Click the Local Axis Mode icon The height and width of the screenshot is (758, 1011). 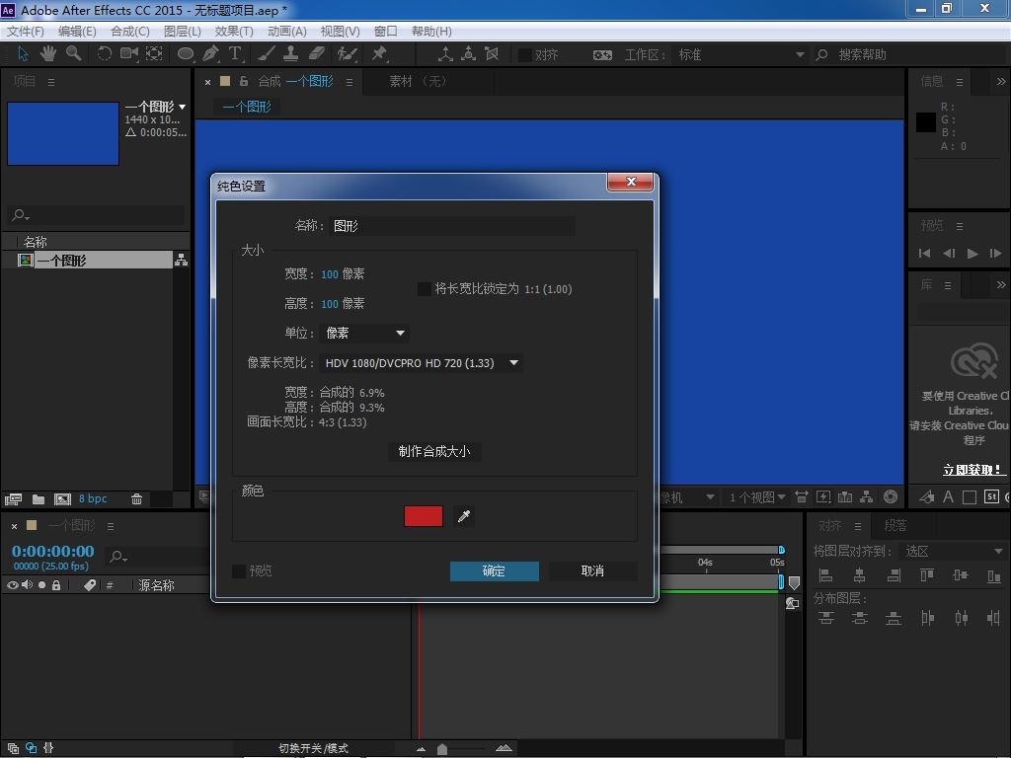pos(445,54)
